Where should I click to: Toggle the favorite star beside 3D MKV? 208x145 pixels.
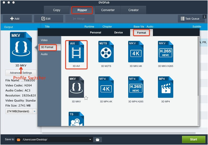click(x=86, y=98)
